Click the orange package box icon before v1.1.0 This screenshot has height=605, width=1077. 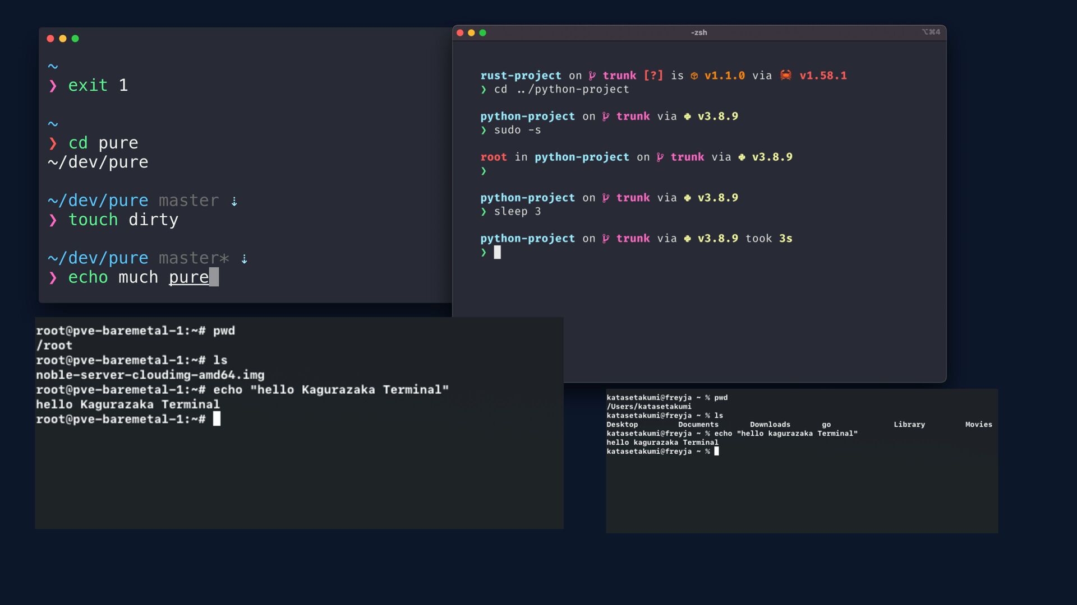pyautogui.click(x=694, y=76)
